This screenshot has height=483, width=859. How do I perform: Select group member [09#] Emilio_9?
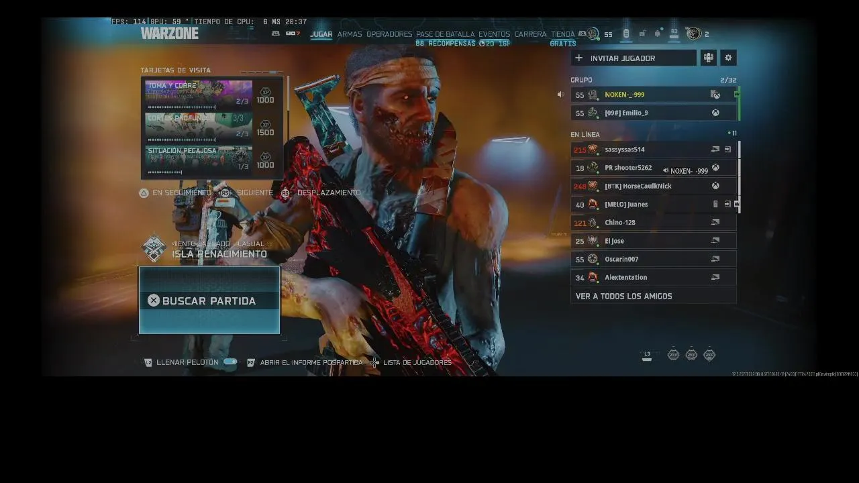click(x=654, y=113)
